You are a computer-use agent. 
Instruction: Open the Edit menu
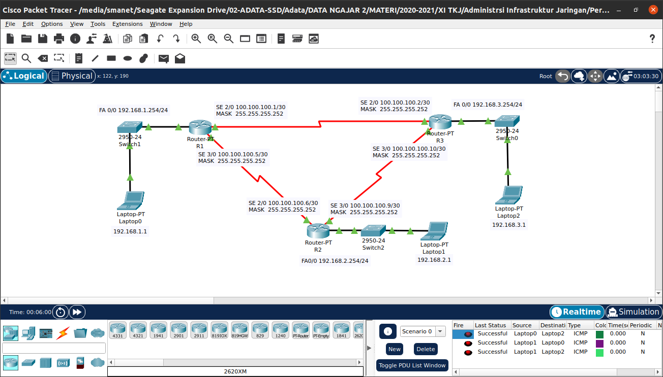[28, 24]
